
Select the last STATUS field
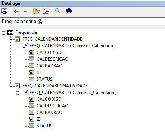(44, 126)
